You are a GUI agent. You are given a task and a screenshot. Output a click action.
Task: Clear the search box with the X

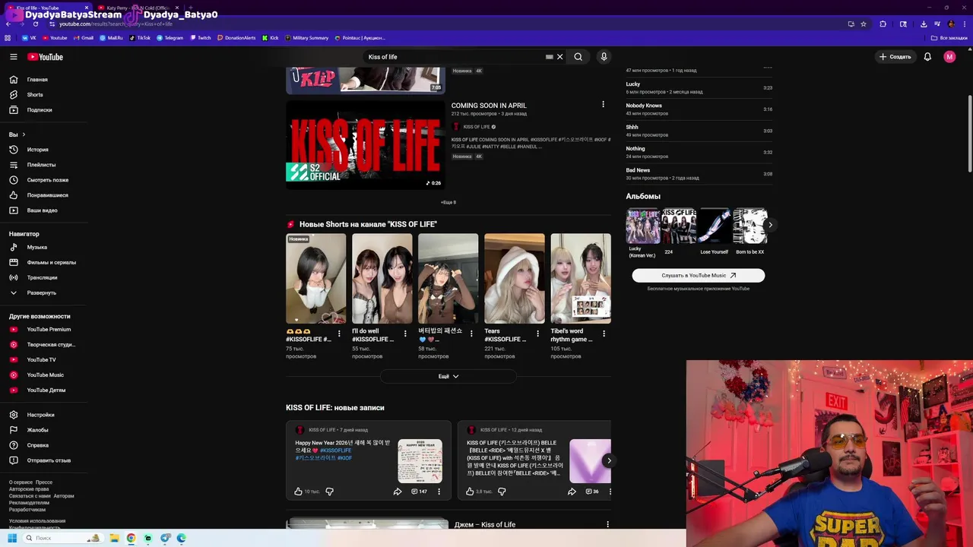click(559, 57)
